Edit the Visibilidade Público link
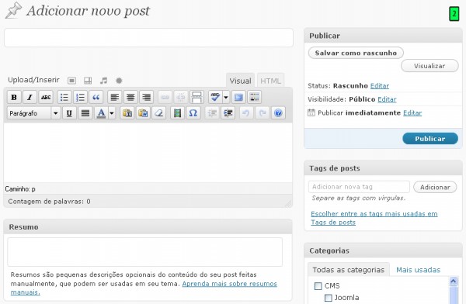 pyautogui.click(x=387, y=99)
